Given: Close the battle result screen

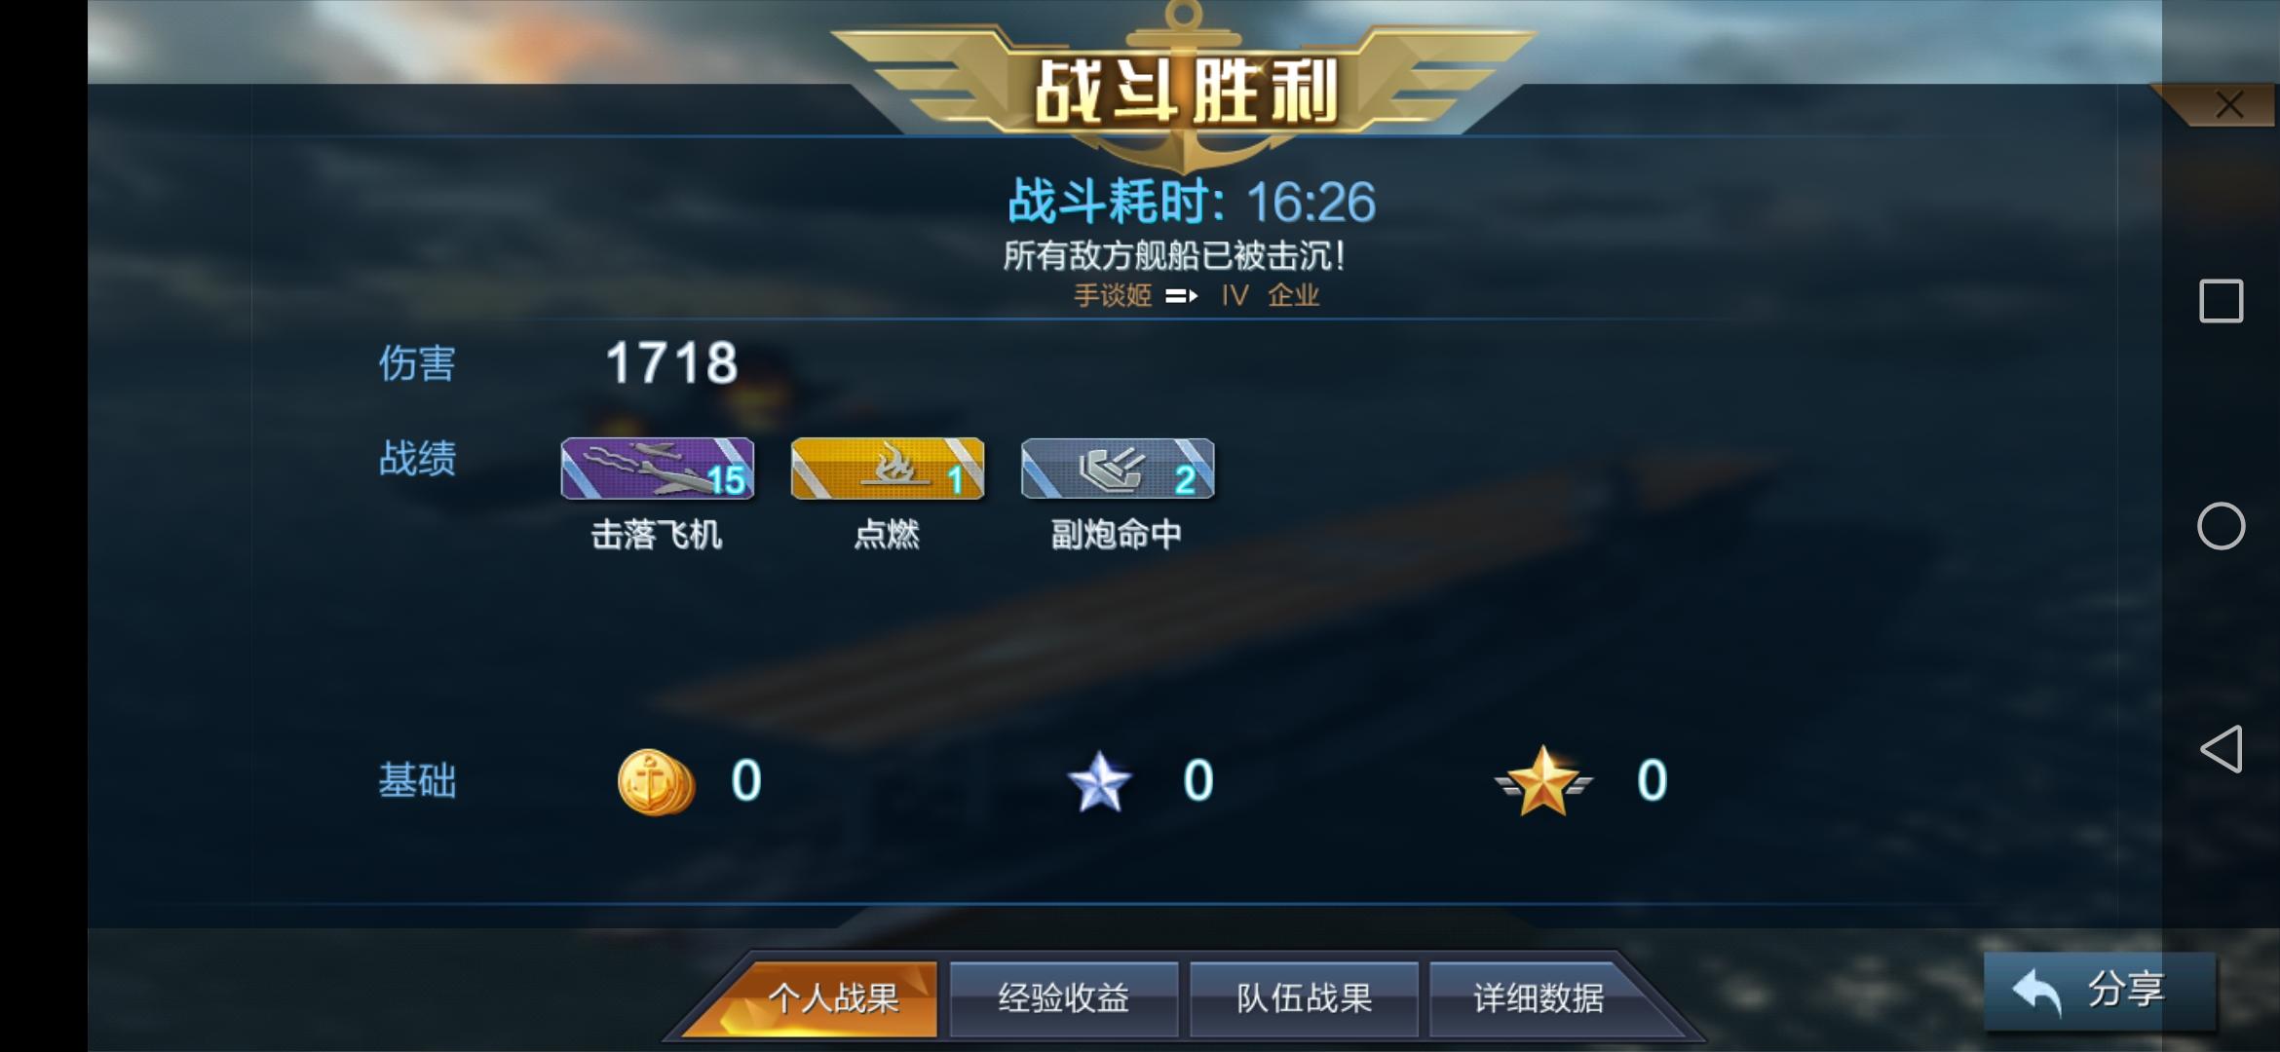Looking at the screenshot, I should pos(2228,105).
